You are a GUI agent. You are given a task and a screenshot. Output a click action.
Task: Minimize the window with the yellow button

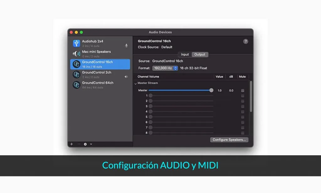[76, 32]
